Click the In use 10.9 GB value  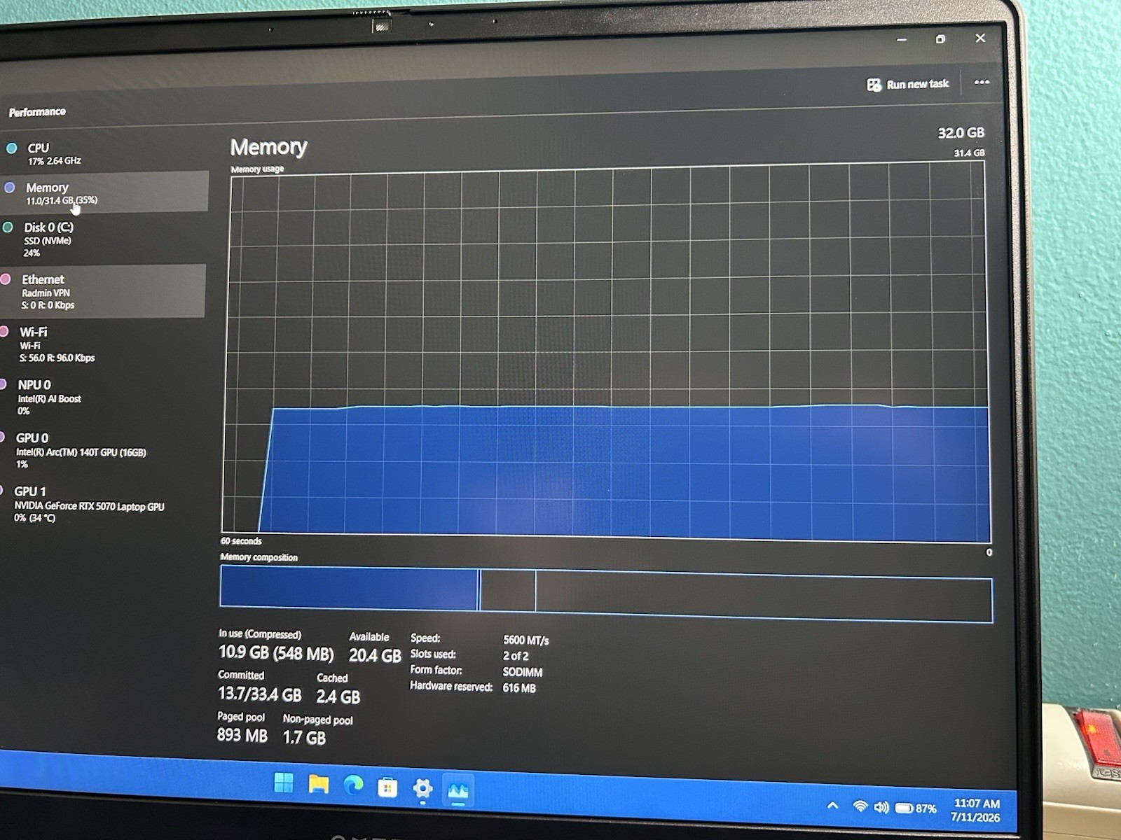click(x=275, y=653)
